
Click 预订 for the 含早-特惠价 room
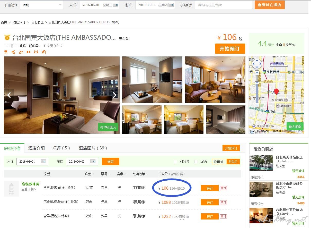coord(210,188)
